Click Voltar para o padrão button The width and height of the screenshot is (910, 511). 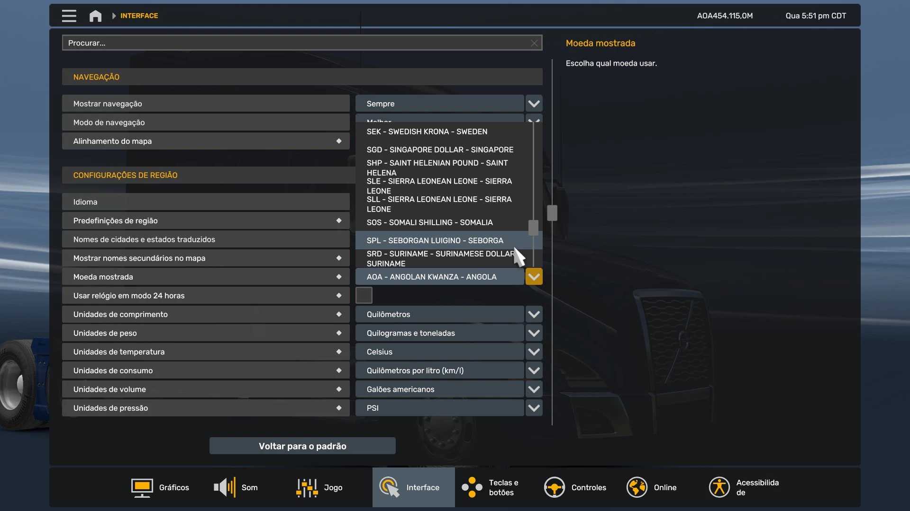[x=302, y=446]
